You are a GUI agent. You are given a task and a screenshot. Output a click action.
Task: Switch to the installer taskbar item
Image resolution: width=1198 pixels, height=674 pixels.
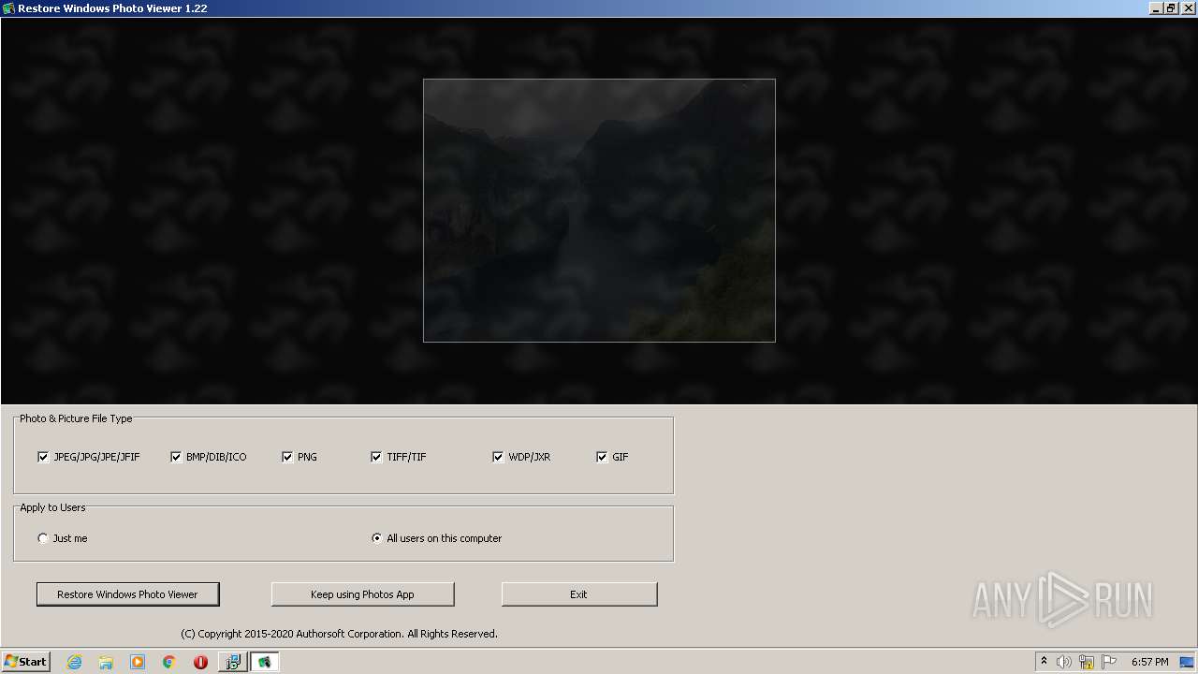click(232, 662)
